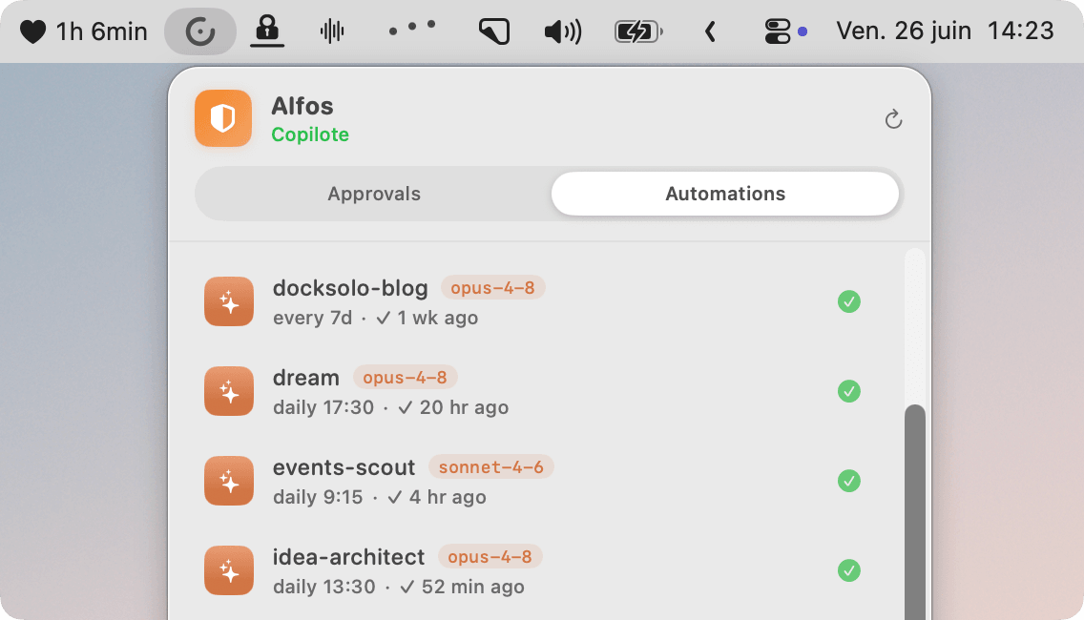Click the docksolo-blog sparkle icon
The image size is (1084, 620).
point(229,301)
